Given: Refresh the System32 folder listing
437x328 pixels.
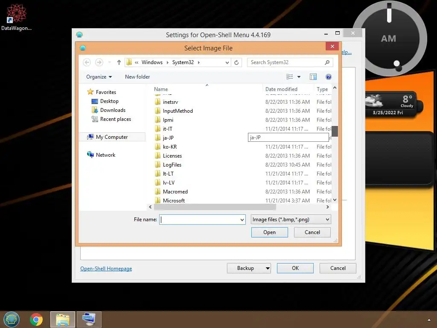Looking at the screenshot, I should 236,62.
